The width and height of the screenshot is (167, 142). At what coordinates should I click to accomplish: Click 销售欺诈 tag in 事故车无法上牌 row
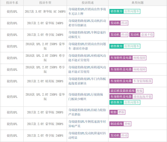click(x=116, y=11)
